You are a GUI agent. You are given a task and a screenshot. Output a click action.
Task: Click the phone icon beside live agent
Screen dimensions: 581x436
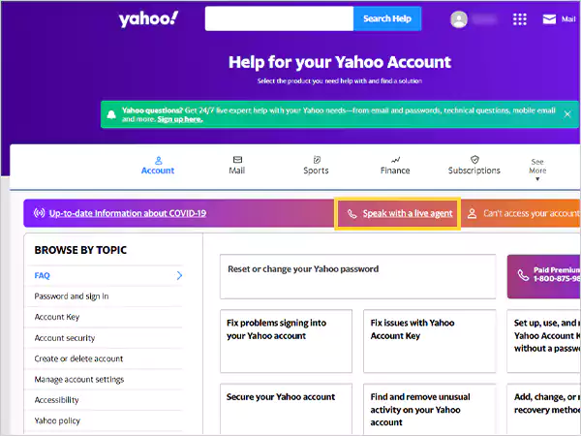[x=352, y=213]
